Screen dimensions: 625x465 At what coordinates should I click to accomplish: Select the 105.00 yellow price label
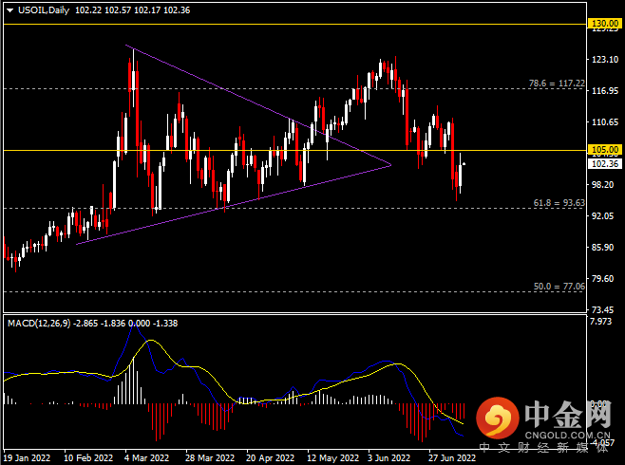click(x=605, y=150)
